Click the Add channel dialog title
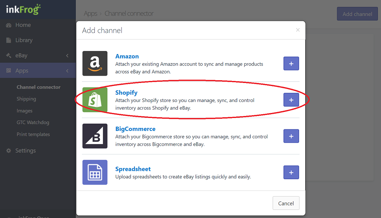This screenshot has height=218, width=381. (x=102, y=30)
